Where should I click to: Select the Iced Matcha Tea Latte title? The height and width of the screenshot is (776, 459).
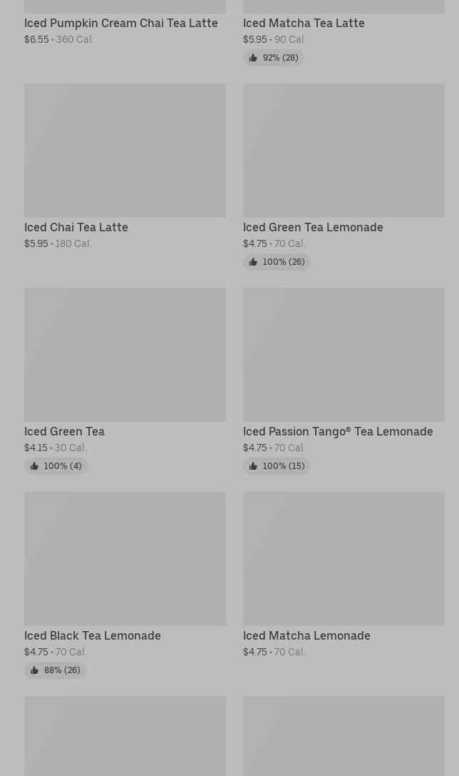304,24
